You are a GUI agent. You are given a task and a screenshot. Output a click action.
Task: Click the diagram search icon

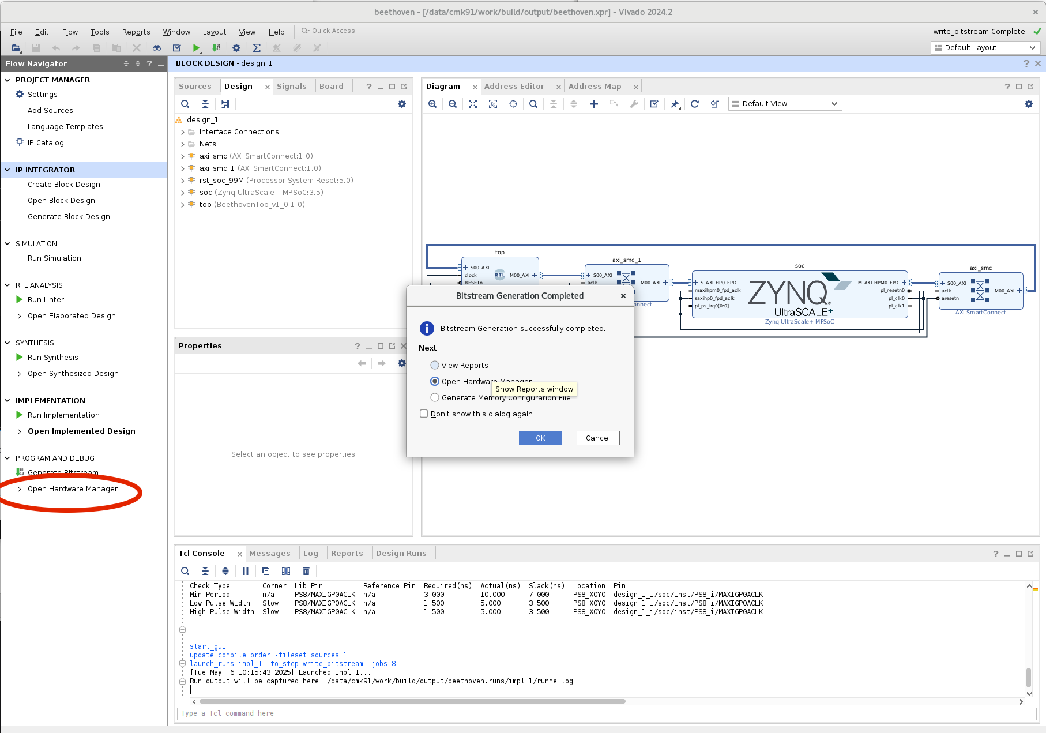(533, 104)
